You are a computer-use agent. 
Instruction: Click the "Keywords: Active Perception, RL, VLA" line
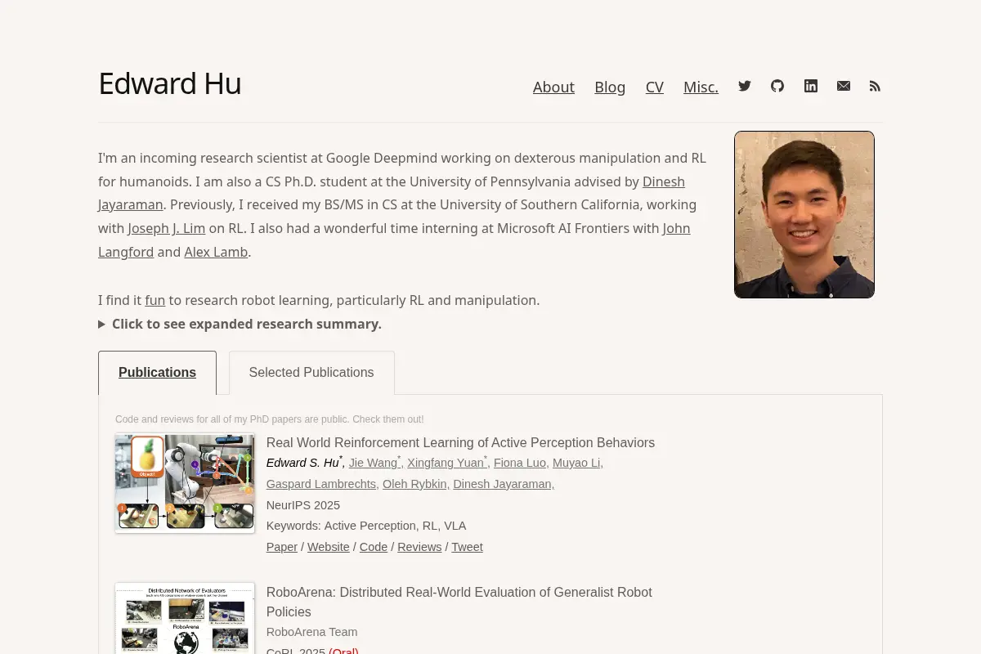tap(366, 526)
